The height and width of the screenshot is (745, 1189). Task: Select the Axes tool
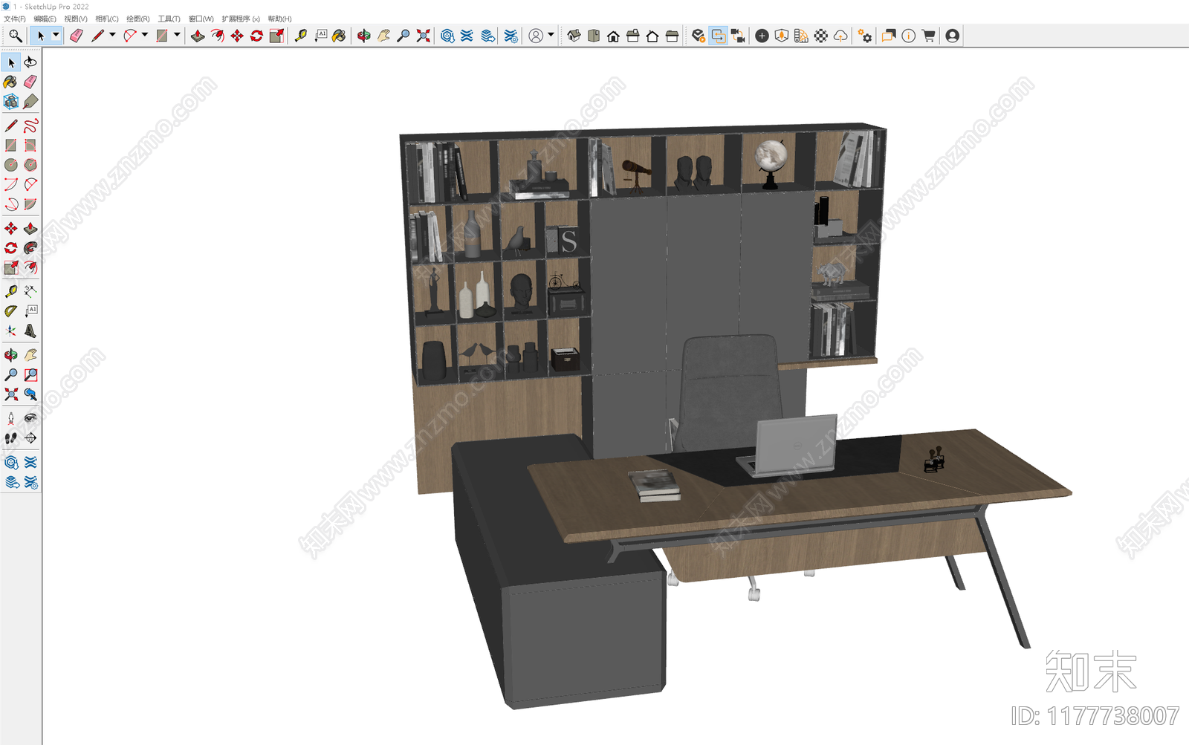[11, 331]
